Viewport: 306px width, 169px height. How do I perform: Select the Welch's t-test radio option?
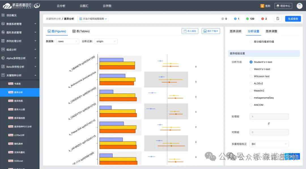coord(251,69)
